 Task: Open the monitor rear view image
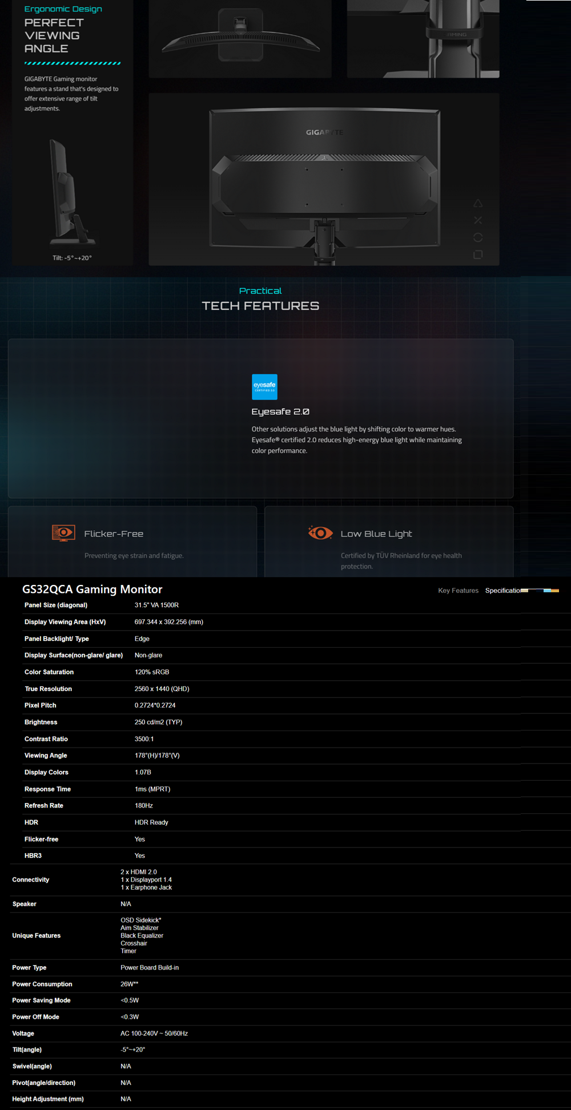pos(324,180)
